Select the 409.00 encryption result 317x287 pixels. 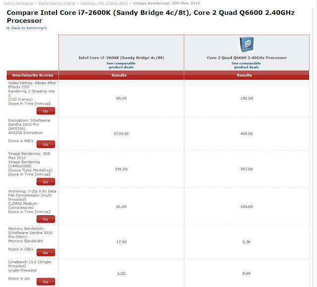[247, 134]
